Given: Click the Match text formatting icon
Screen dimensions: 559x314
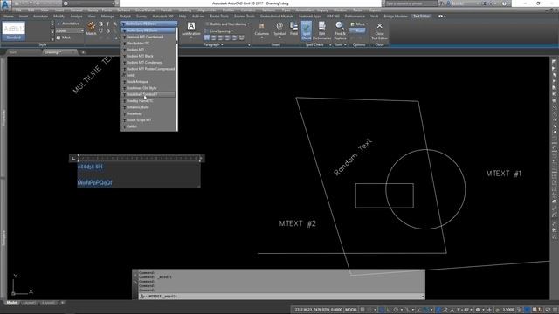Looking at the screenshot, I should click(91, 28).
